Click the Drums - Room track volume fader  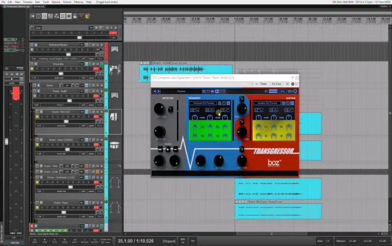[x=64, y=212]
